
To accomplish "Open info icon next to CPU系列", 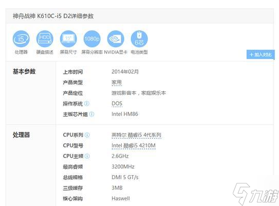I will pos(87,135).
